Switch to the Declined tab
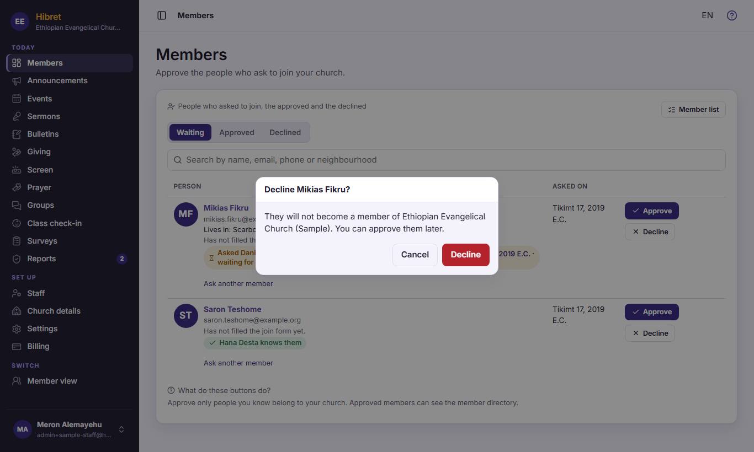Viewport: 754px width, 452px height. (x=285, y=132)
